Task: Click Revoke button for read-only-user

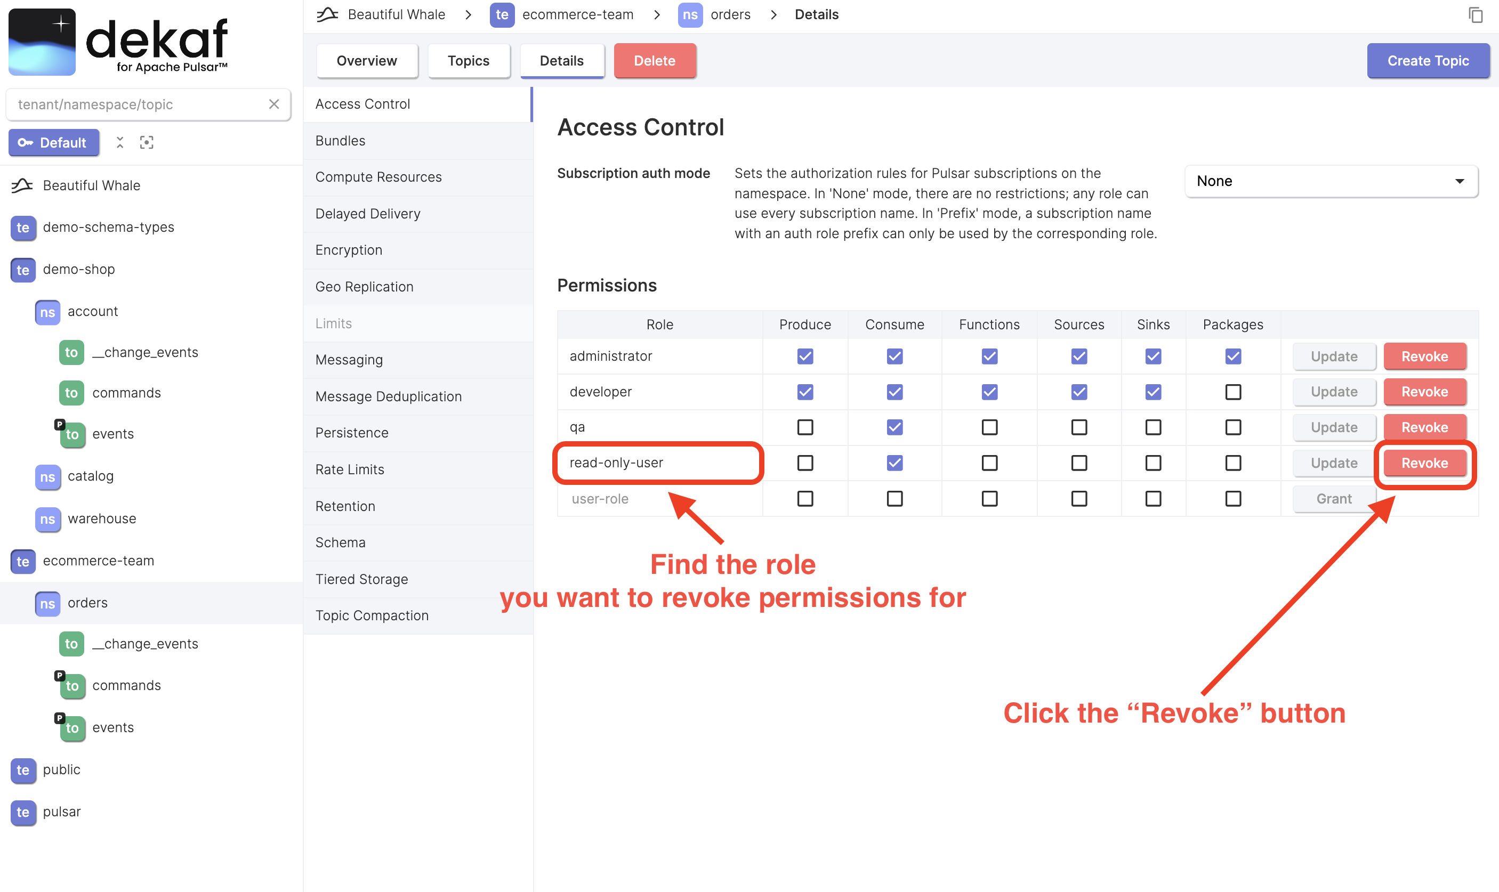Action: 1424,462
